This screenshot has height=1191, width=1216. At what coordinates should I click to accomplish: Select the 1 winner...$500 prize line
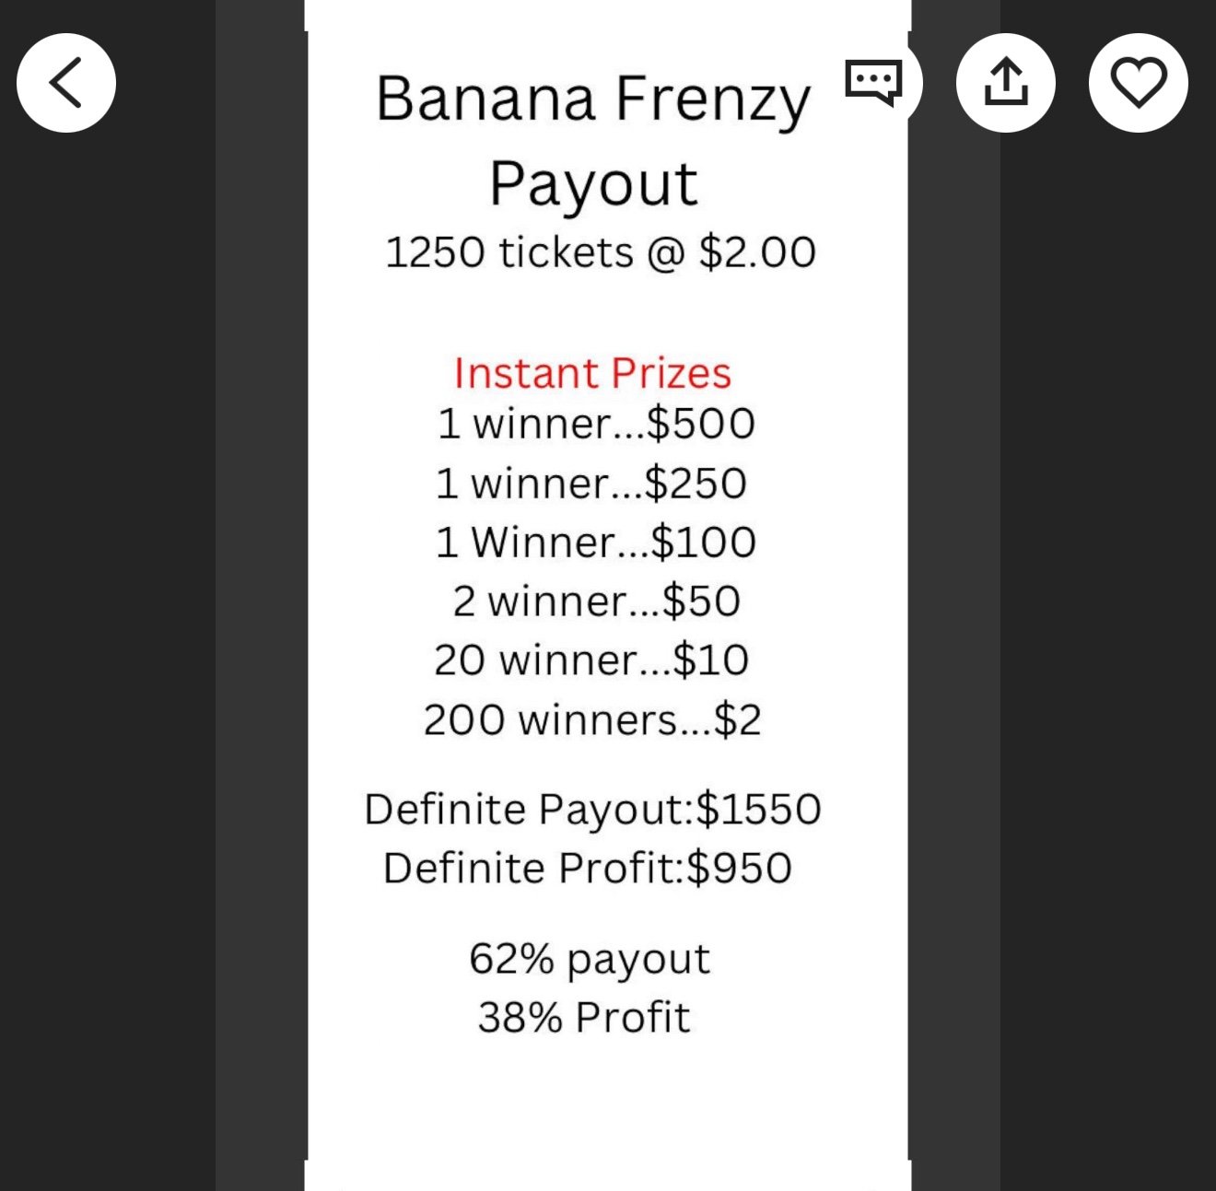tap(596, 424)
